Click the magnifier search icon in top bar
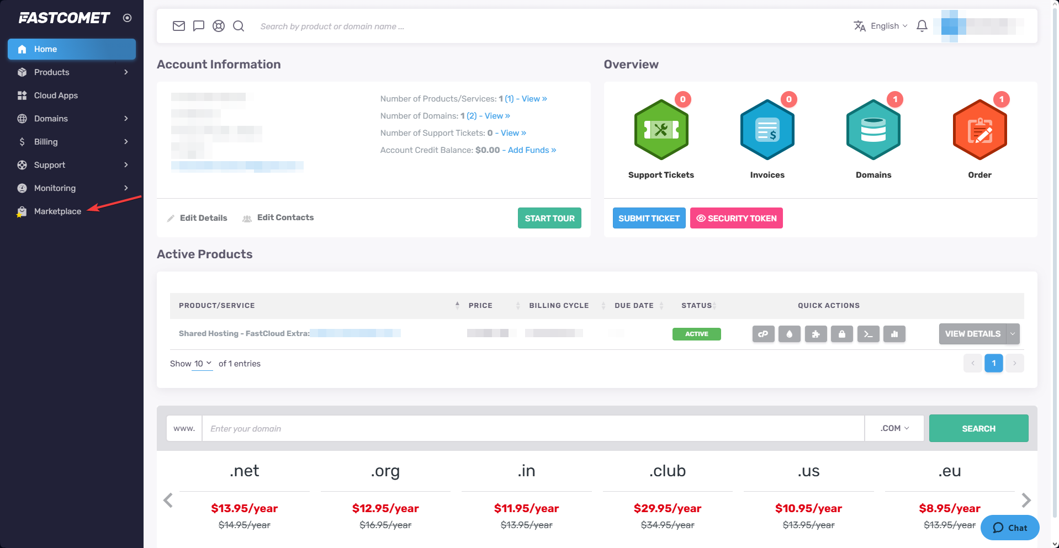 pyautogui.click(x=239, y=26)
